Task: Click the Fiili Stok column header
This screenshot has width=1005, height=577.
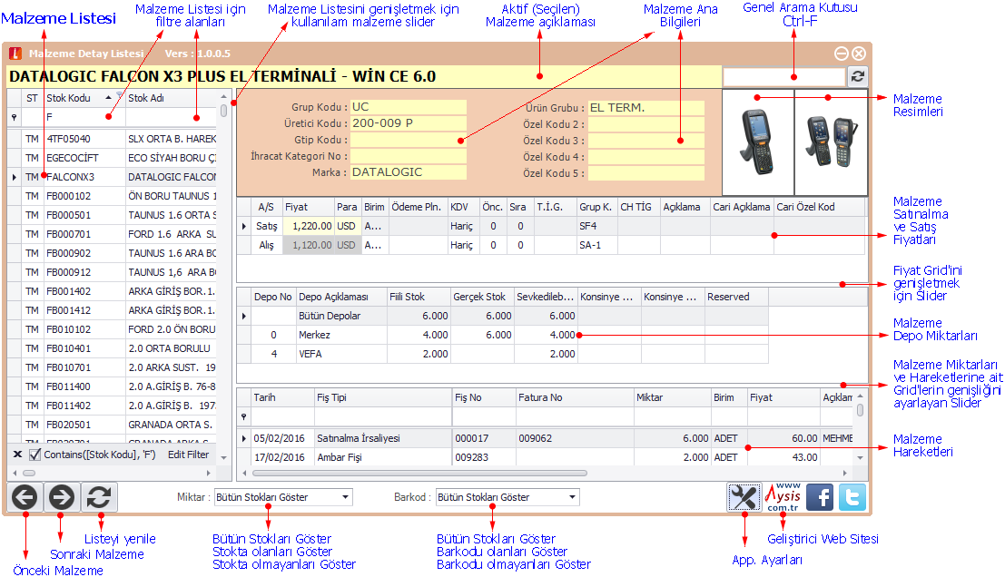Action: pyautogui.click(x=419, y=297)
